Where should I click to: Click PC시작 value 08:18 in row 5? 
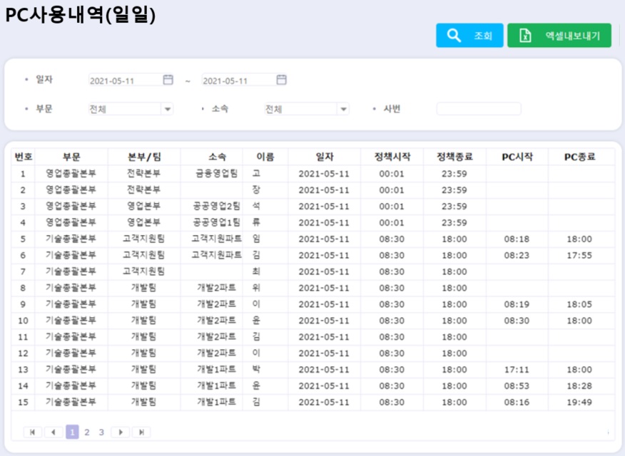(x=517, y=239)
